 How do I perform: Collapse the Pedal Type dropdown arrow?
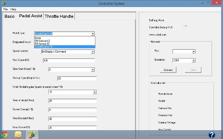93,34
